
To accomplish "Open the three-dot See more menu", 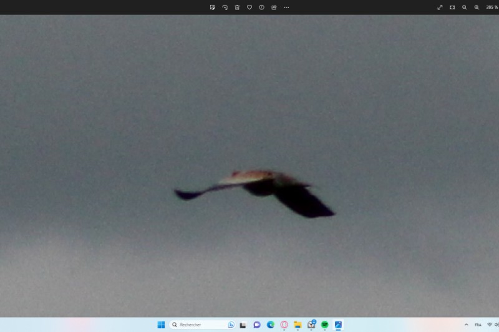I will pos(286,7).
